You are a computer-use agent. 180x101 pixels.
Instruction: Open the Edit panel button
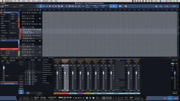(165, 98)
